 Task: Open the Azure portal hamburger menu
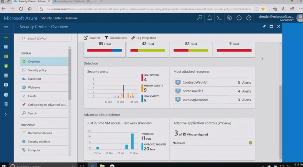pos(6,28)
